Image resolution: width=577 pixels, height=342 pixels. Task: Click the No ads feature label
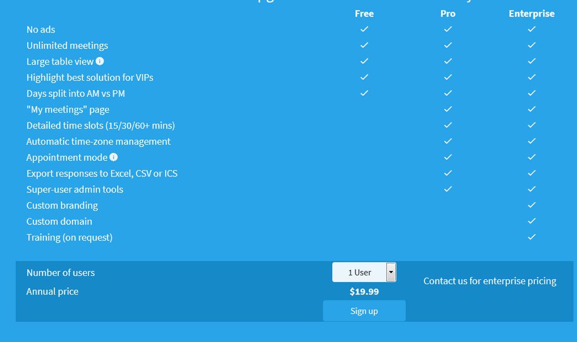41,30
